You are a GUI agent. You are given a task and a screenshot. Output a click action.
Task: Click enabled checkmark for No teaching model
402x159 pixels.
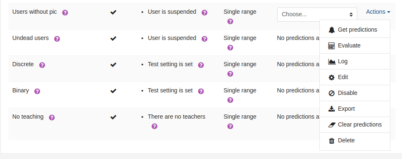(113, 117)
